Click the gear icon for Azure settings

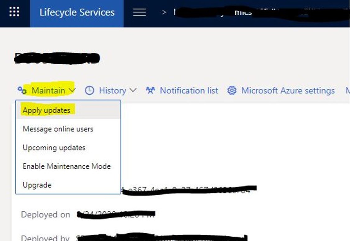pyautogui.click(x=232, y=90)
